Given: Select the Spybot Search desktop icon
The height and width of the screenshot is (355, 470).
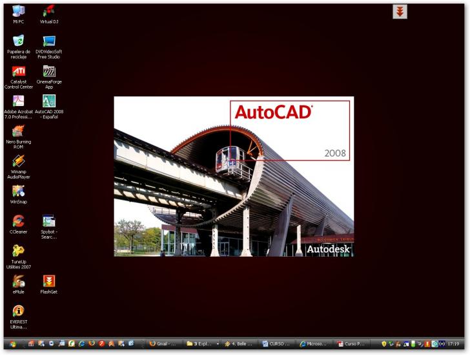Looking at the screenshot, I should pyautogui.click(x=49, y=227).
